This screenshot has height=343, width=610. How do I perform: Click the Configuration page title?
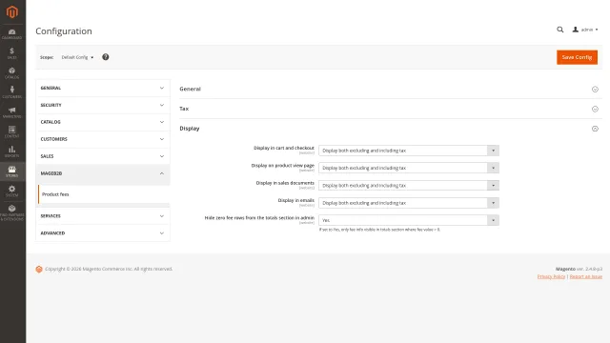pyautogui.click(x=64, y=31)
